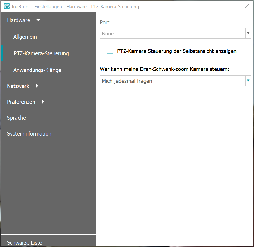Close the TrueConf settings window
This screenshot has width=254, height=247.
[247, 6]
